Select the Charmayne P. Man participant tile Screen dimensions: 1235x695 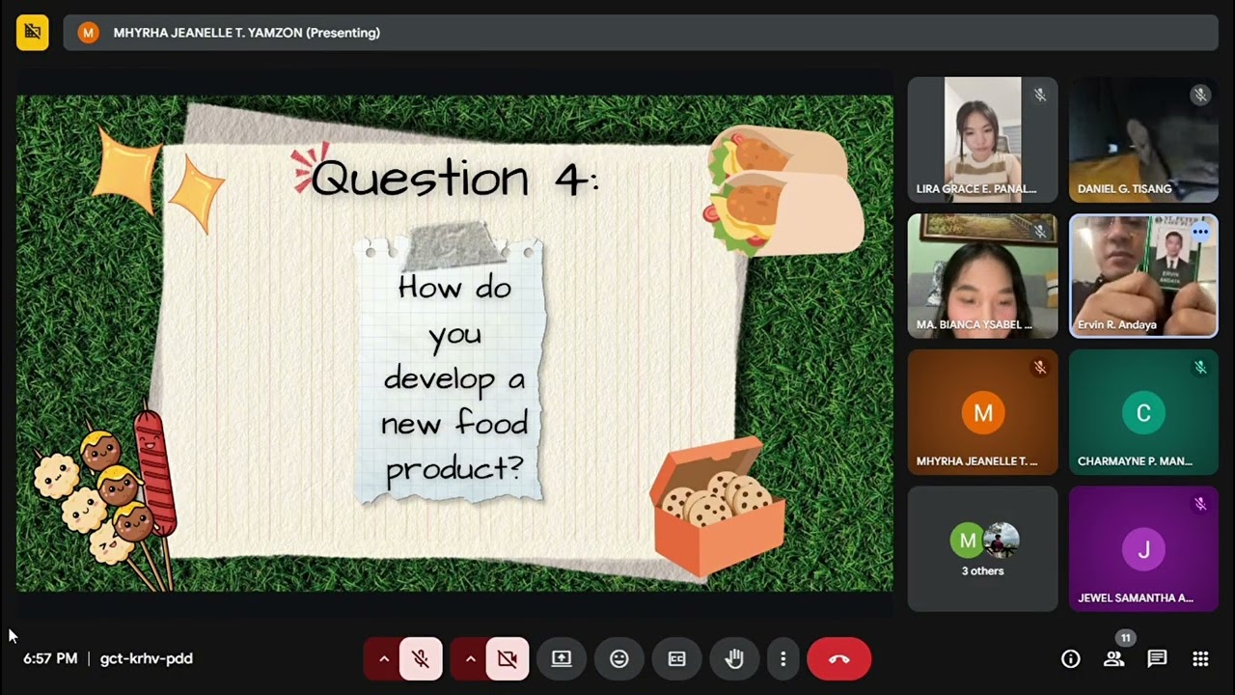pos(1143,412)
